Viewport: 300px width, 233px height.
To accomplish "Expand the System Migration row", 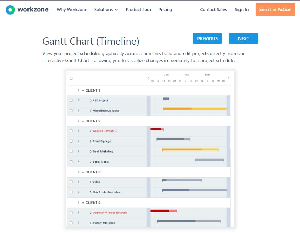I will (x=91, y=223).
